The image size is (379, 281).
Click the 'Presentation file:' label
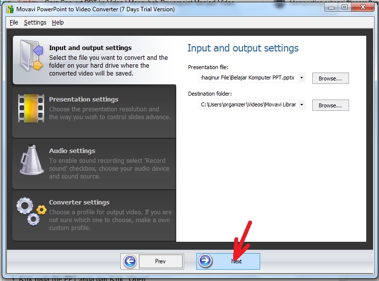208,67
